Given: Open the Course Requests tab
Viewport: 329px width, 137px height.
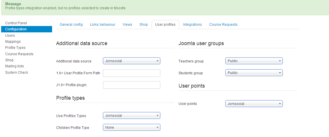Looking at the screenshot, I should point(223,25).
